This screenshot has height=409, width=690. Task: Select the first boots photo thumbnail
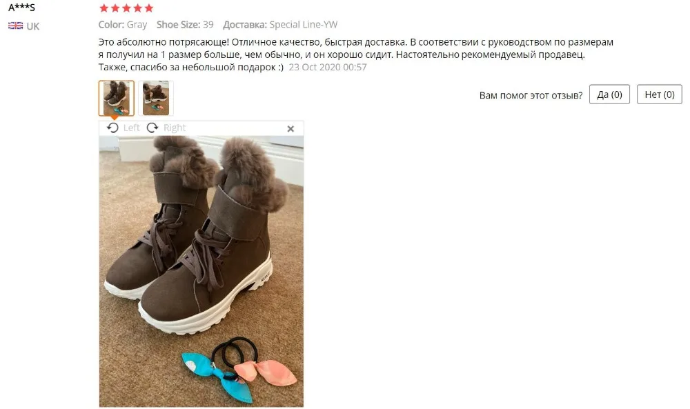[117, 98]
